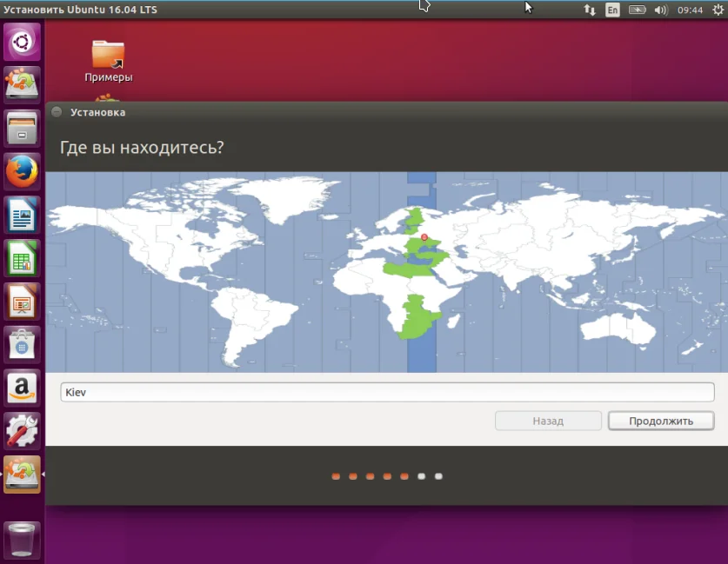
Task: Launch Firefox web browser
Action: click(22, 171)
